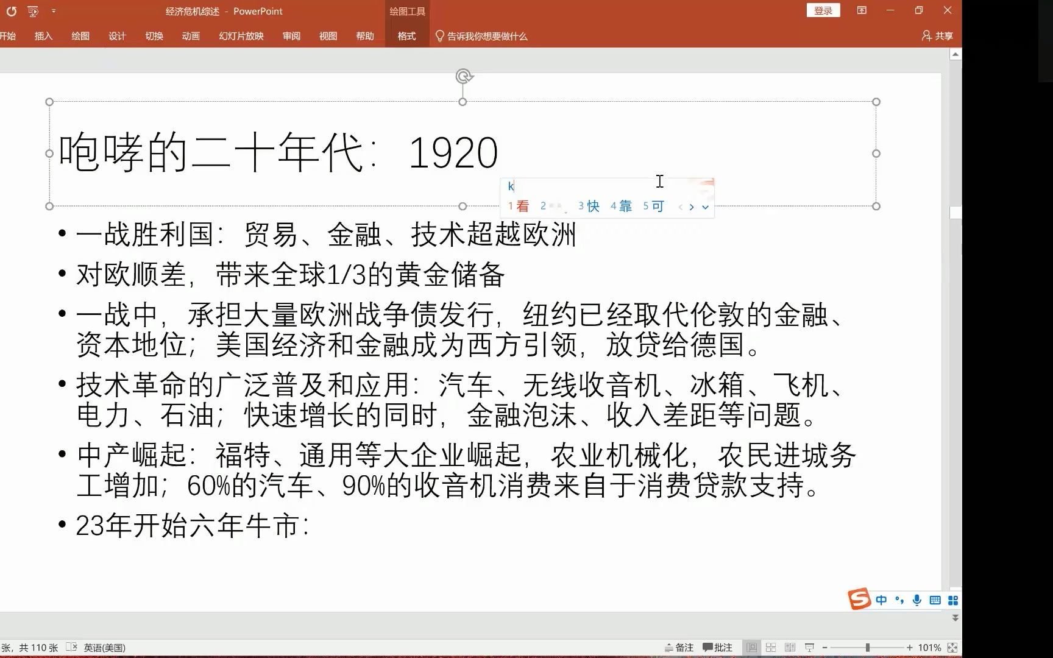Image resolution: width=1053 pixels, height=658 pixels.
Task: Click the 登录 (Sign in) button
Action: coord(823,10)
